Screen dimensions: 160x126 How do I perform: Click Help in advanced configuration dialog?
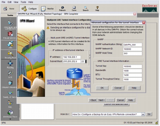point(134,88)
